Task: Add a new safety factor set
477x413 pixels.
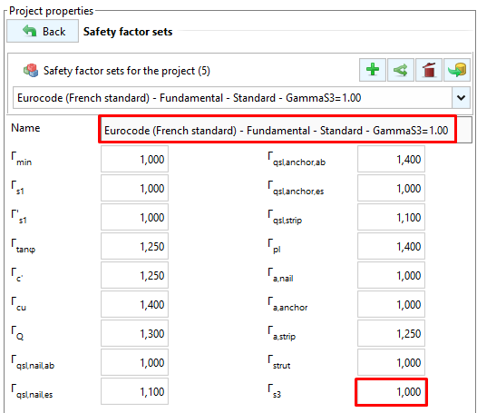Action: coord(373,70)
